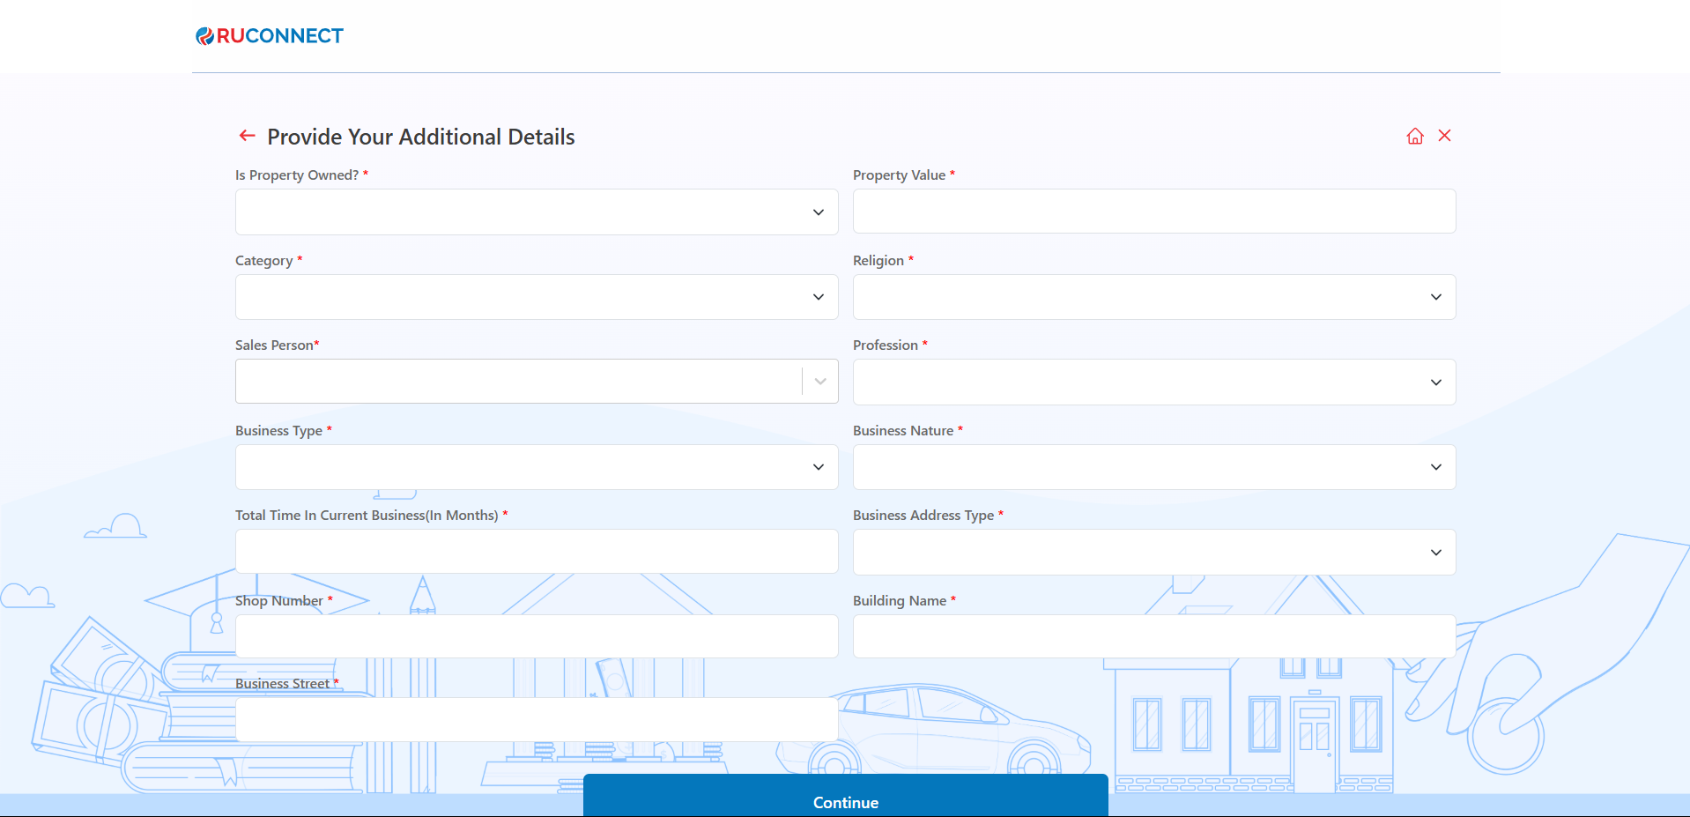Click the Property Value input field
This screenshot has width=1690, height=817.
(1153, 212)
